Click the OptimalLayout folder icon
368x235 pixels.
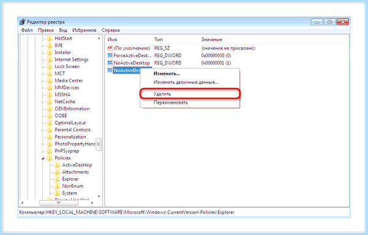pyautogui.click(x=50, y=123)
